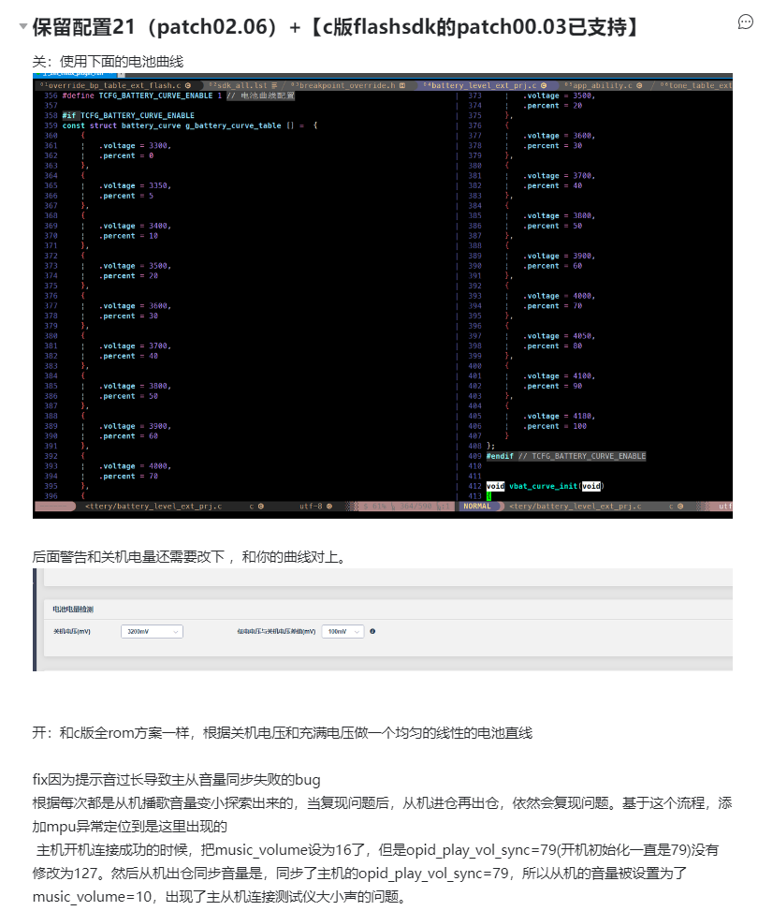Click the #if TCFG_BATTERY_CURVE_ENABLE line
758x911 pixels.
128,115
